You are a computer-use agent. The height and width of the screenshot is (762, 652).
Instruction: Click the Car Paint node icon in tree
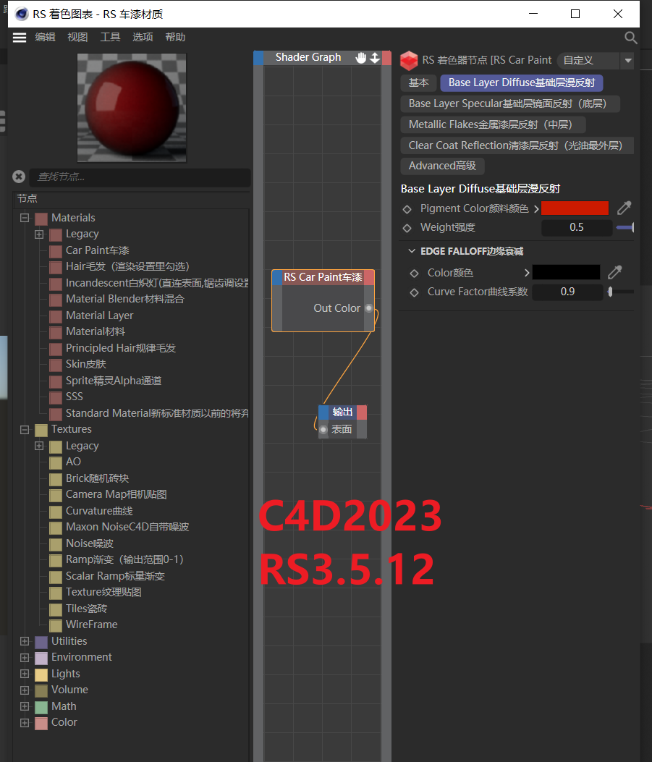pyautogui.click(x=56, y=251)
